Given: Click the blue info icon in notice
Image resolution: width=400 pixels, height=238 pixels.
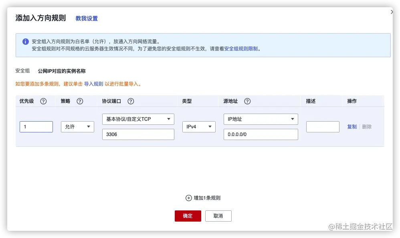Looking at the screenshot, I should coord(26,42).
